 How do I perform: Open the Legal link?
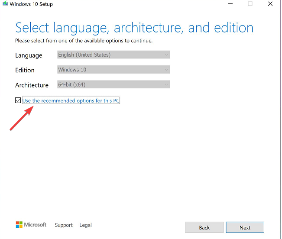pyautogui.click(x=86, y=225)
